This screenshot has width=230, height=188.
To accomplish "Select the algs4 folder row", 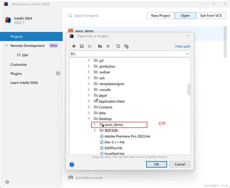I will (130, 96).
